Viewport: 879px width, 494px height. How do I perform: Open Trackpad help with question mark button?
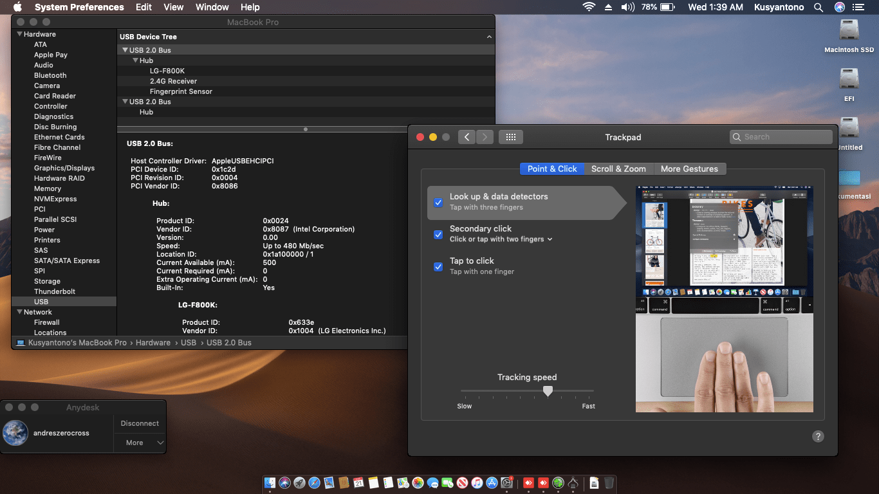point(818,436)
